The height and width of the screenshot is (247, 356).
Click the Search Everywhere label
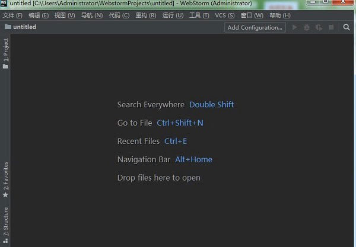pos(151,104)
